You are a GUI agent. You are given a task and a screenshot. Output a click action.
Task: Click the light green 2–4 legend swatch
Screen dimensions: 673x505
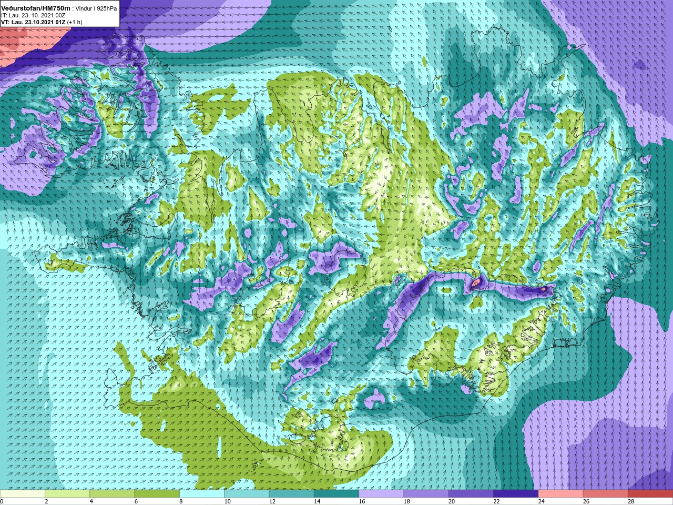pos(67,494)
